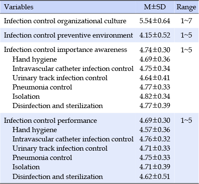This screenshot has height=184, width=199.
Task: Click the Range column header
Action: pyautogui.click(x=186, y=7)
